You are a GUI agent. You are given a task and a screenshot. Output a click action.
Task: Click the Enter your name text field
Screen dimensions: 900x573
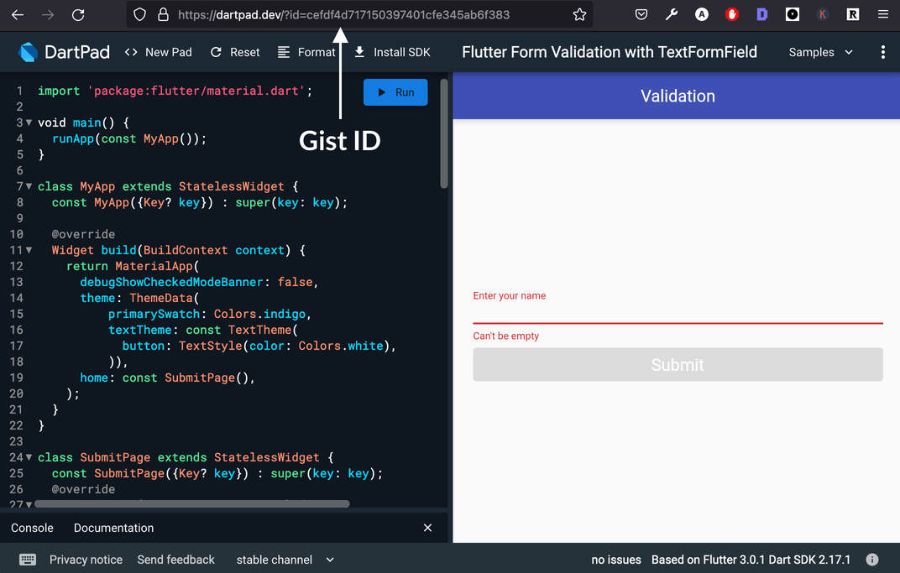click(x=678, y=305)
